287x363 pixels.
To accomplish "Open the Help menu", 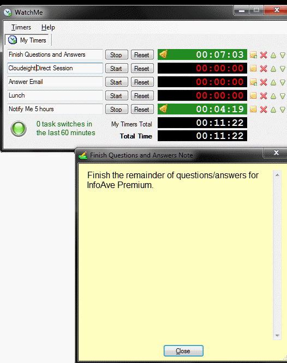I will click(48, 27).
